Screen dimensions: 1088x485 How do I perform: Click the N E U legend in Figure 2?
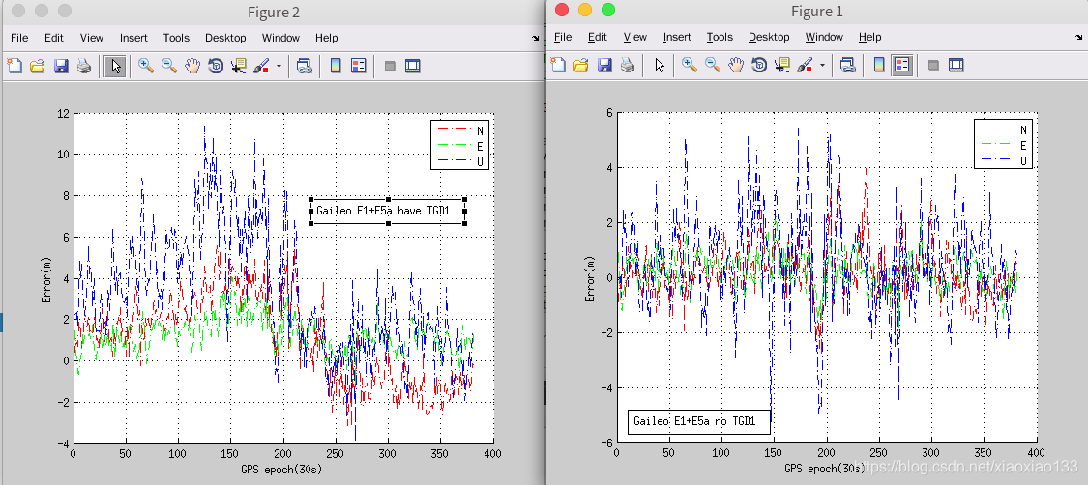coord(460,146)
